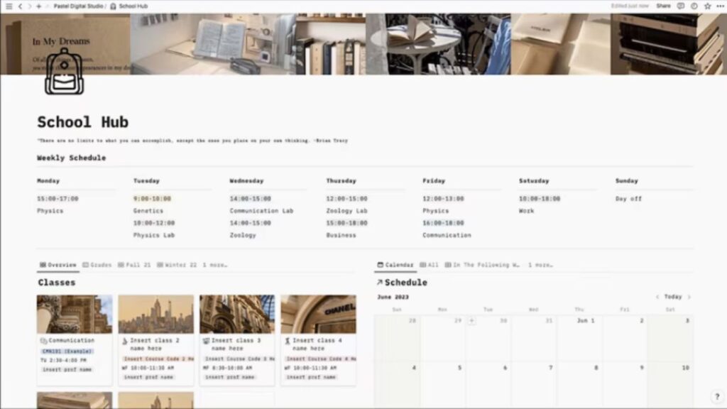Open a new tab with plus icon
Screen dimensions: 727x409
(38, 6)
